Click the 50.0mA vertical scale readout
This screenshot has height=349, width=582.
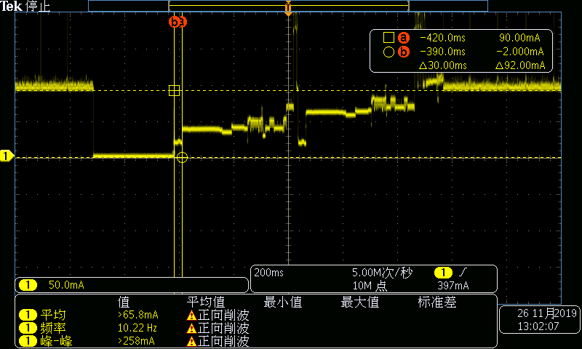pos(66,285)
